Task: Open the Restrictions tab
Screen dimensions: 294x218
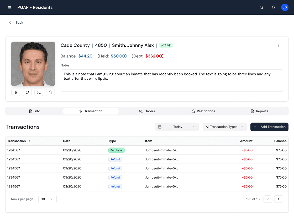Action: [x=203, y=111]
